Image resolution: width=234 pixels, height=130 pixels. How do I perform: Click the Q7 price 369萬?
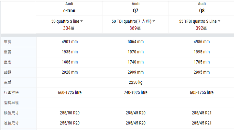point(135,28)
